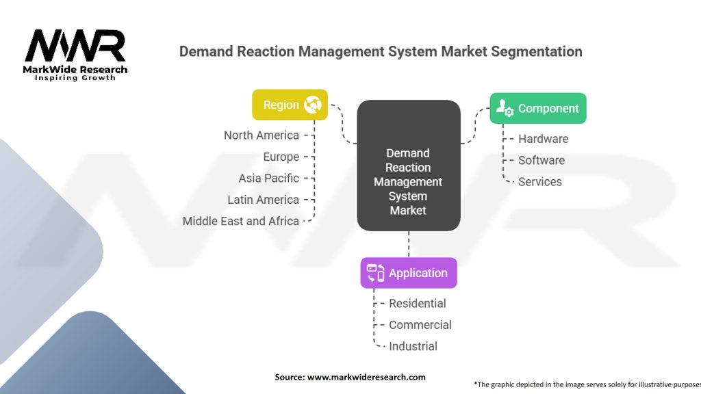
Task: Choose Commercial under Application
Action: pos(420,325)
